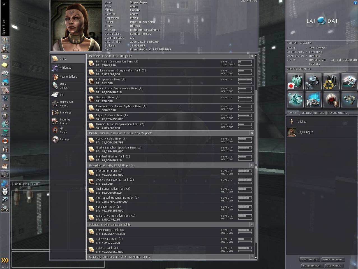The height and width of the screenshot is (269, 358).
Task: Open the green Calculator icon
Action: tap(5, 133)
